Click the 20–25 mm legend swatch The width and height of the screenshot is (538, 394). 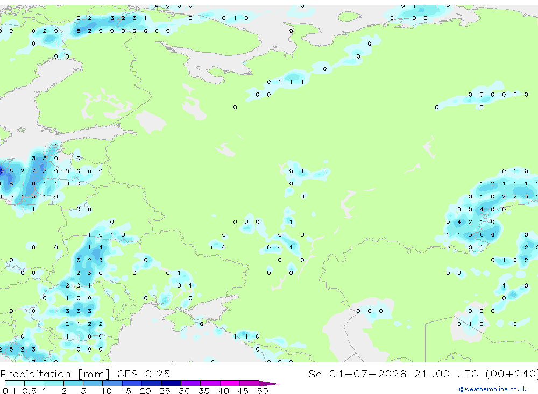coord(152,383)
